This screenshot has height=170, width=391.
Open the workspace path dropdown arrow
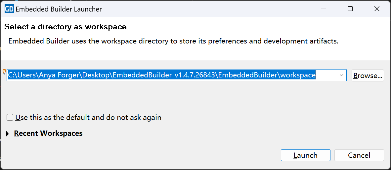(341, 75)
